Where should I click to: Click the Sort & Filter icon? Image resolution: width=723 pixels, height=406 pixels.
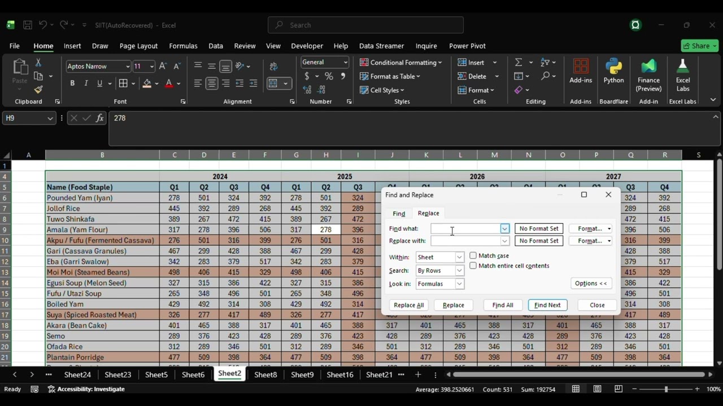tap(545, 62)
